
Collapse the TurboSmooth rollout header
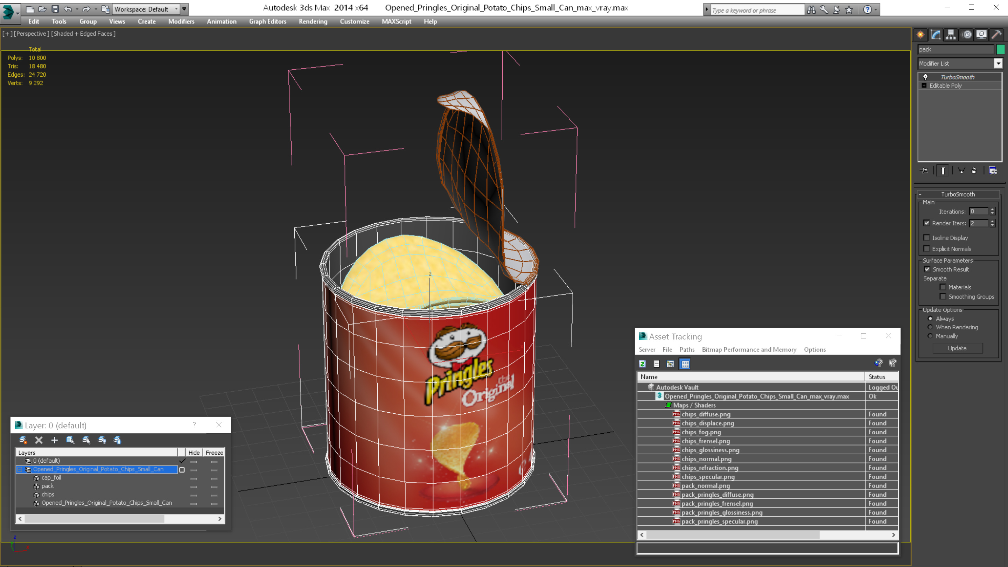[958, 194]
